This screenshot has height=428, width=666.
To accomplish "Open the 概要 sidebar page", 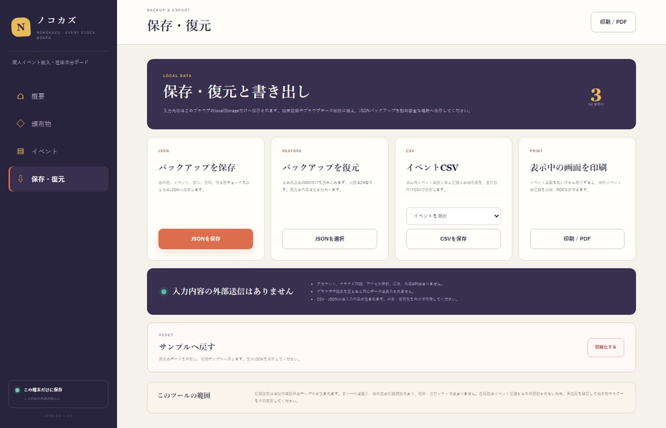I will [59, 96].
